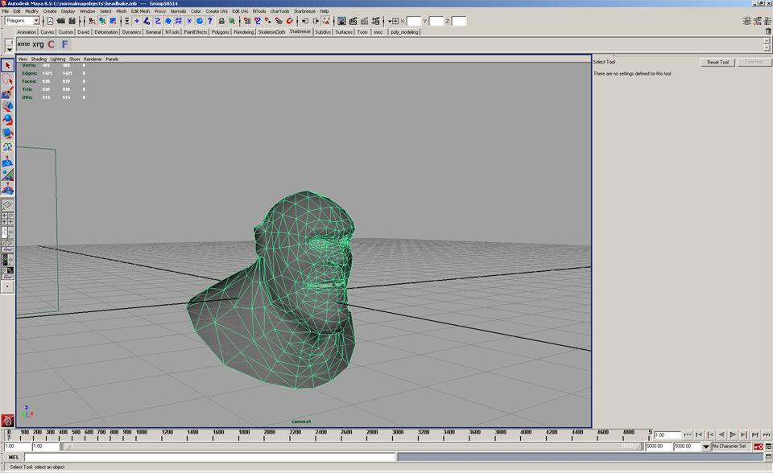773x473 pixels.
Task: Open the Polygons menu set dropdown
Action: (x=36, y=21)
